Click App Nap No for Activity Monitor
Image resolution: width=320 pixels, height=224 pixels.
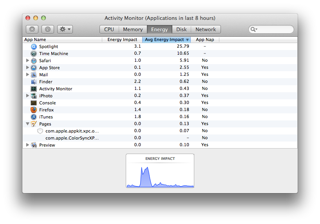(205, 89)
